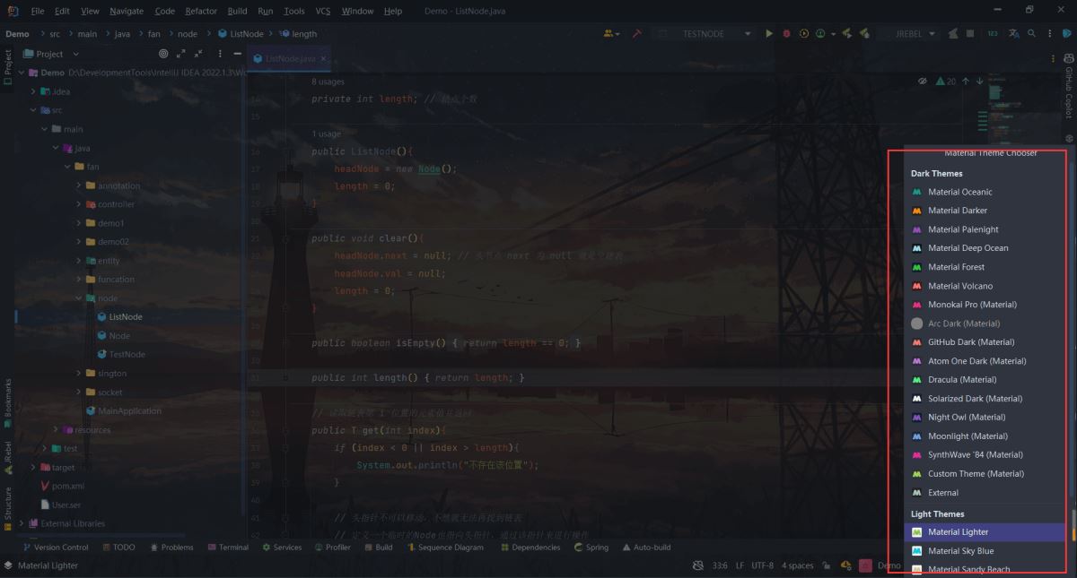Click the Select Opened File target icon

[x=163, y=54]
